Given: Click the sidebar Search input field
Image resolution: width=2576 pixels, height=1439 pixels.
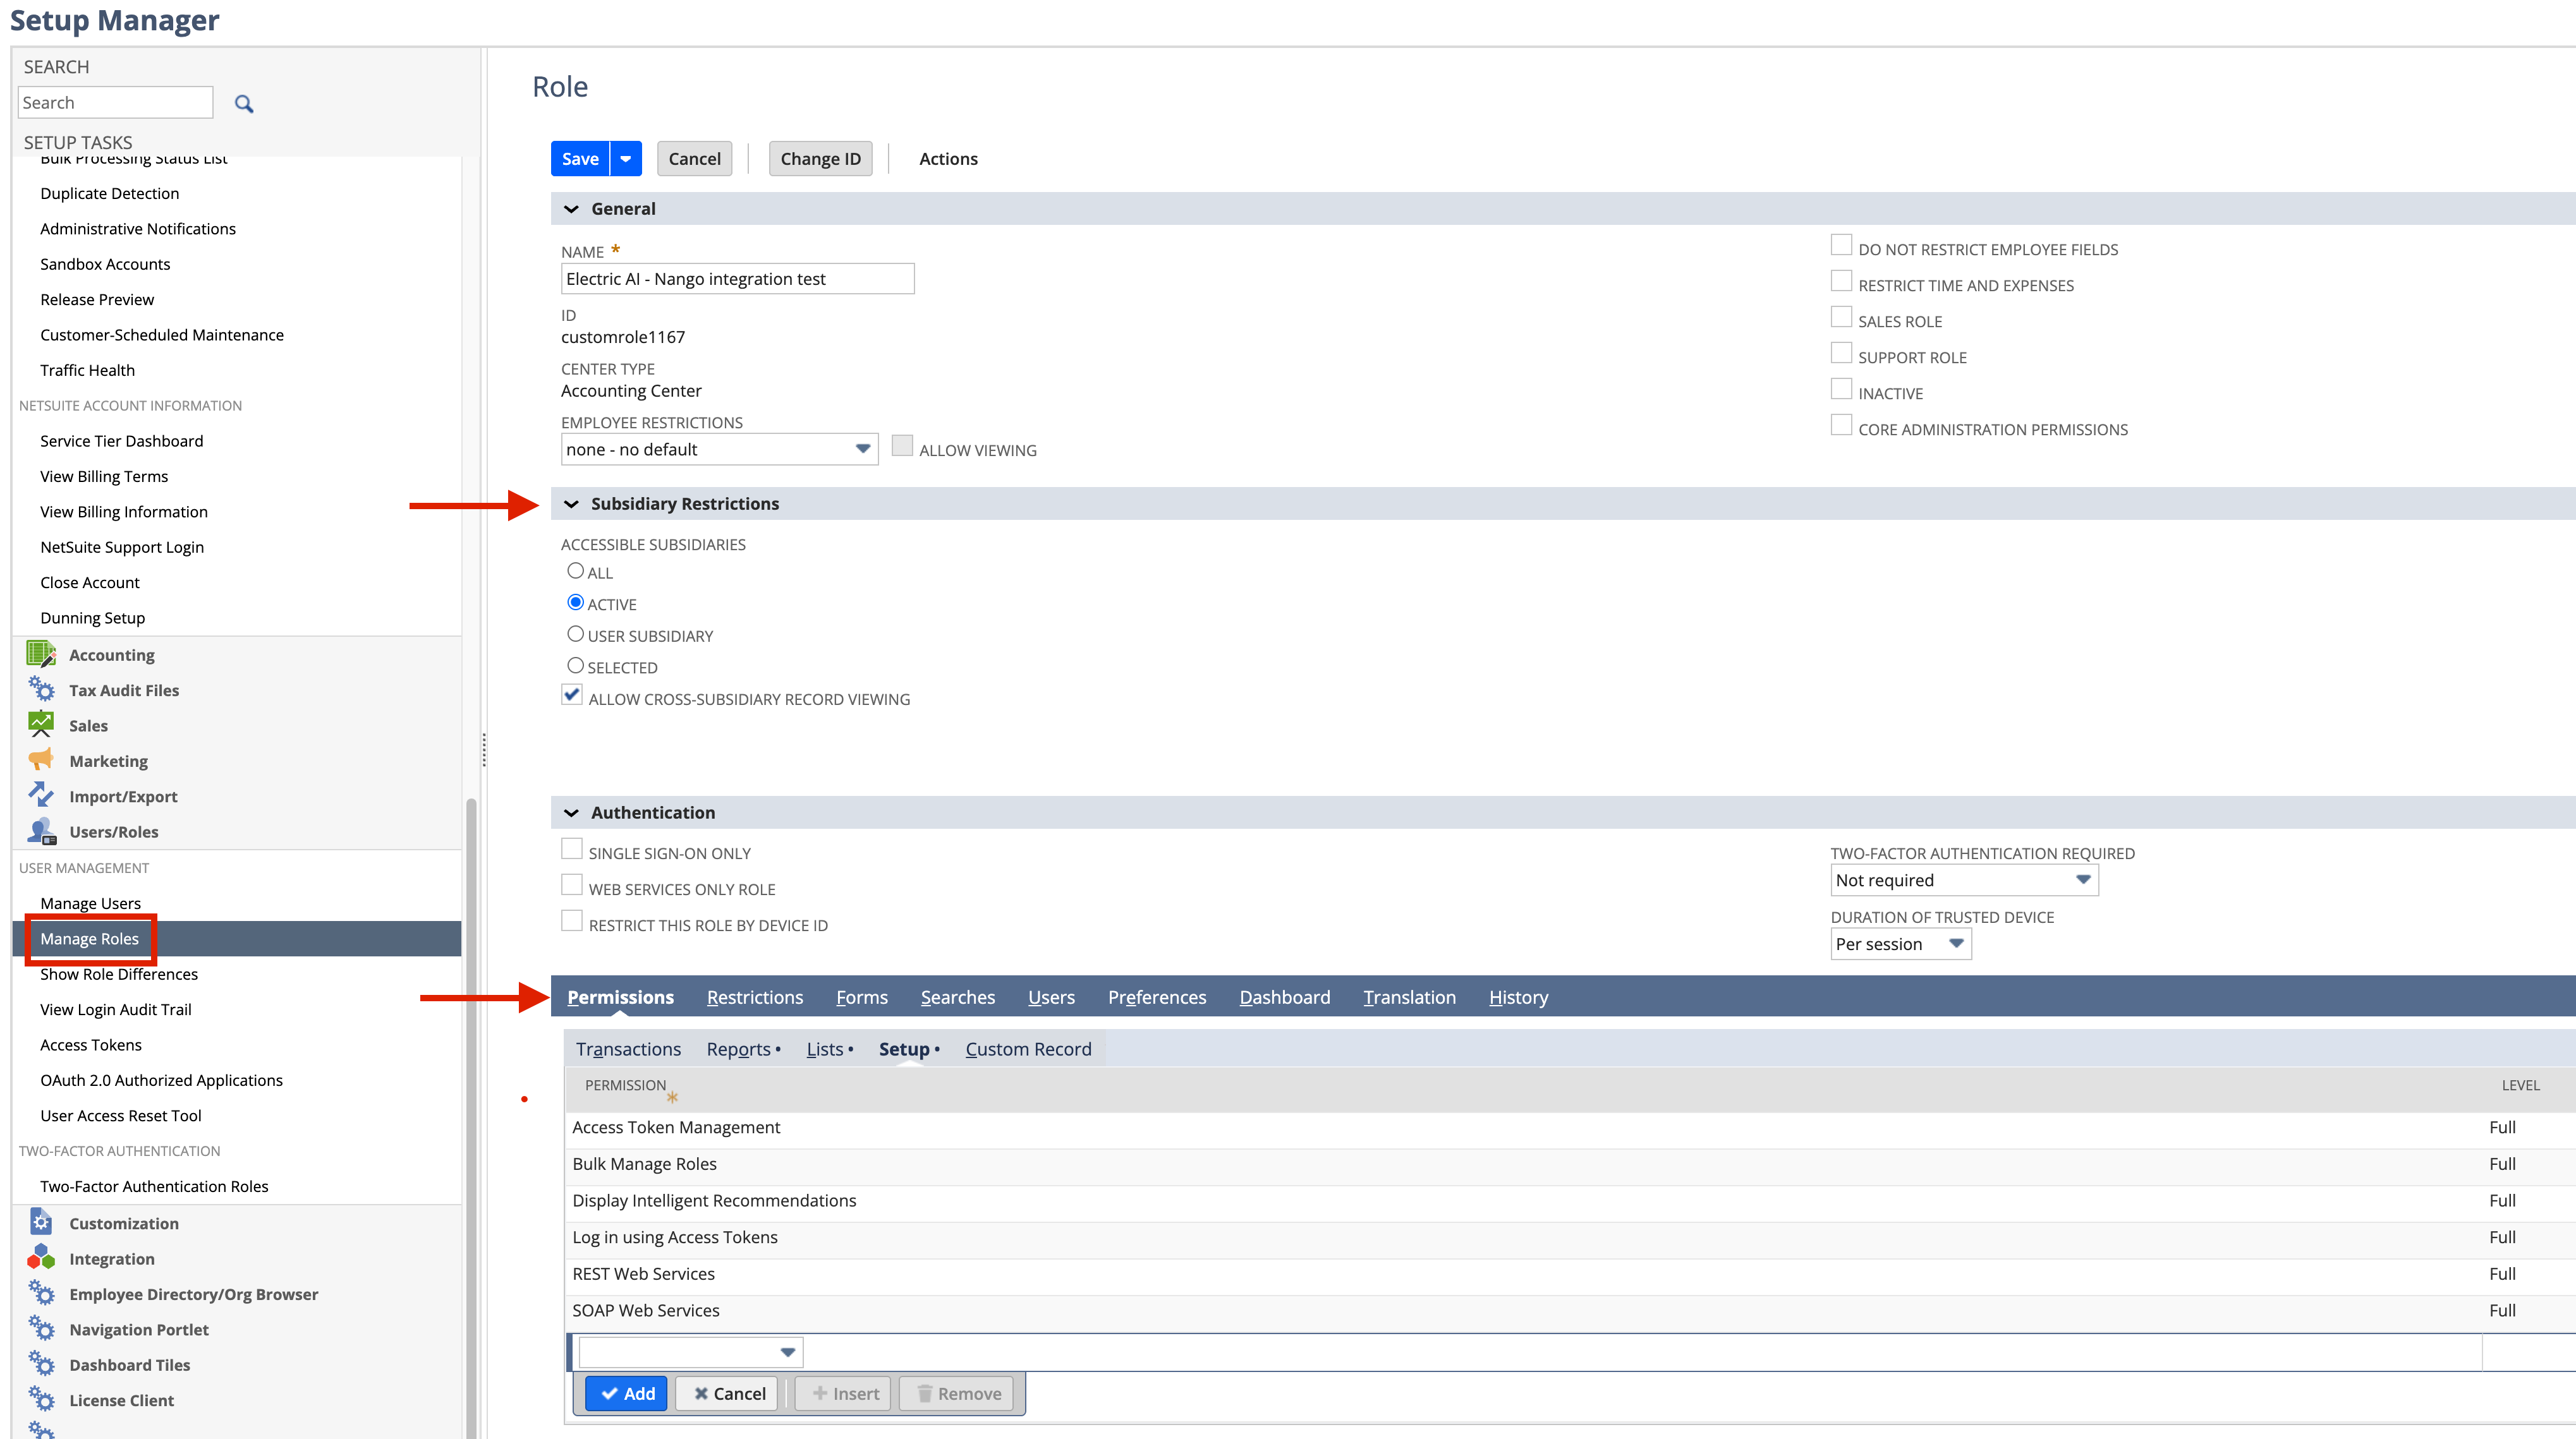Looking at the screenshot, I should click(x=115, y=103).
